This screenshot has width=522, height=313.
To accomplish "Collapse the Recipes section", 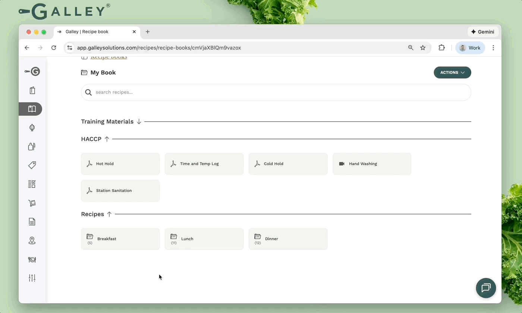I will click(109, 214).
